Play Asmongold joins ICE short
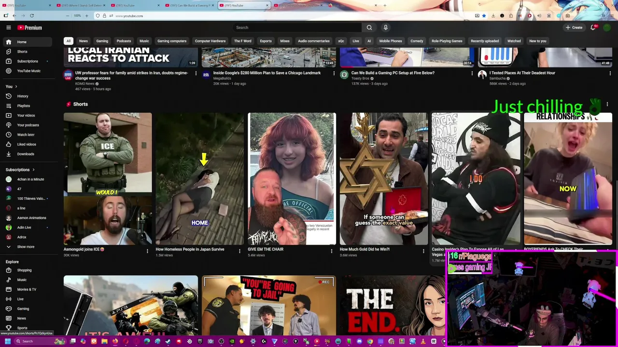The width and height of the screenshot is (618, 347). [108, 179]
